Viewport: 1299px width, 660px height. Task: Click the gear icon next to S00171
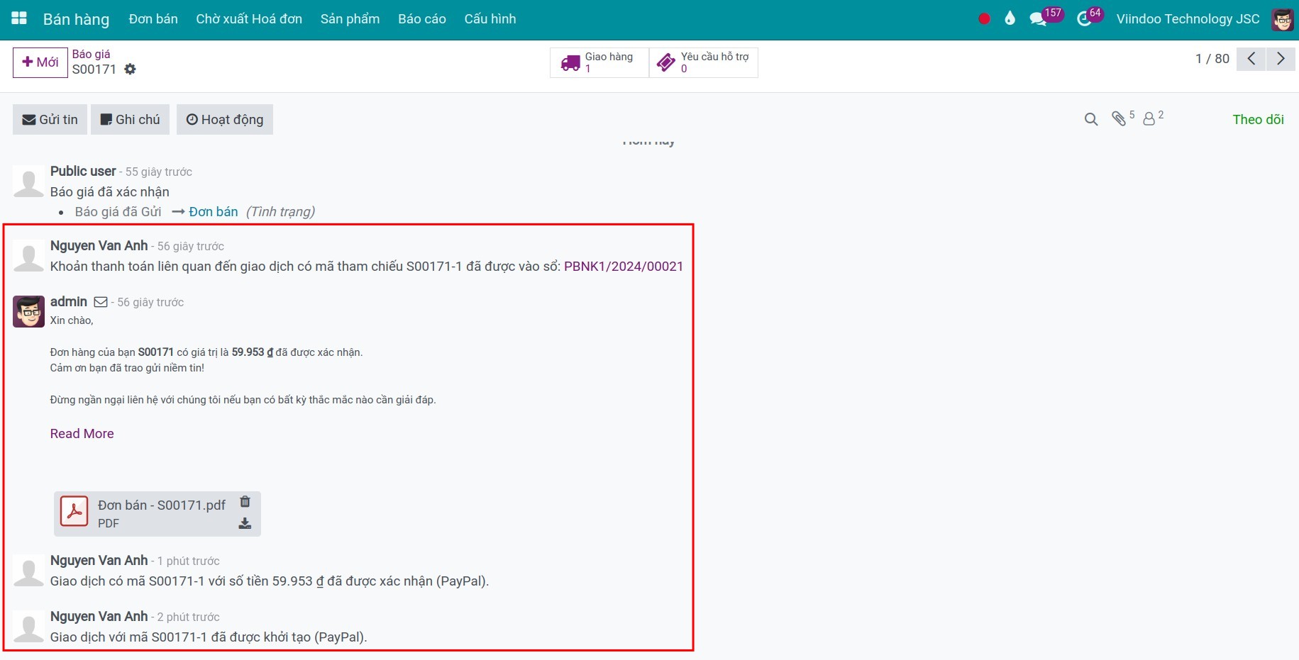(130, 69)
